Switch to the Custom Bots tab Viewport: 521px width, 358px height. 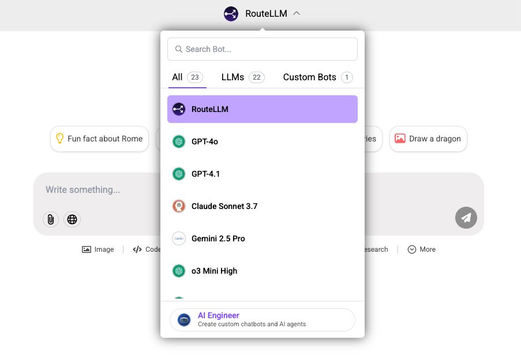(318, 77)
